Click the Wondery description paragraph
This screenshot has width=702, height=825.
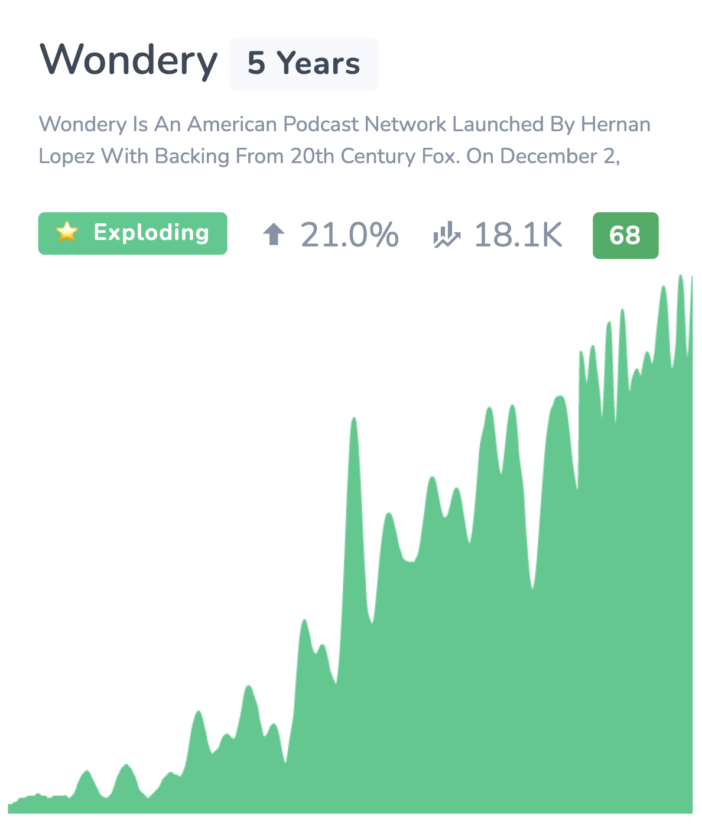click(x=344, y=140)
